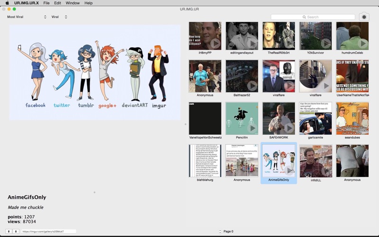
Task: Expand the Viral sort dropdown
Action: 59,17
